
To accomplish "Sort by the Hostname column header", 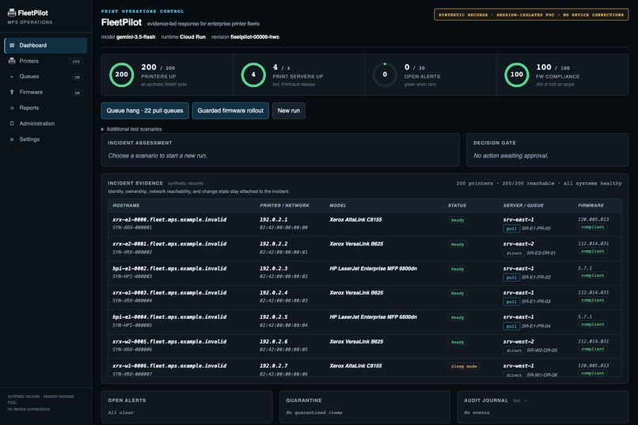I will point(126,206).
